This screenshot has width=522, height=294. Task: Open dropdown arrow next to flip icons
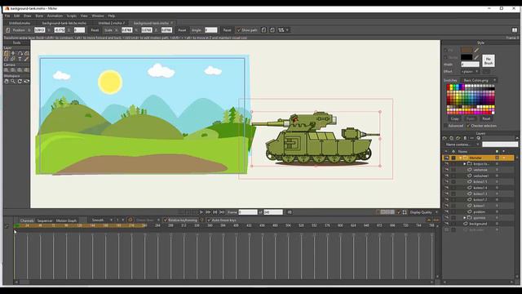tap(287, 30)
